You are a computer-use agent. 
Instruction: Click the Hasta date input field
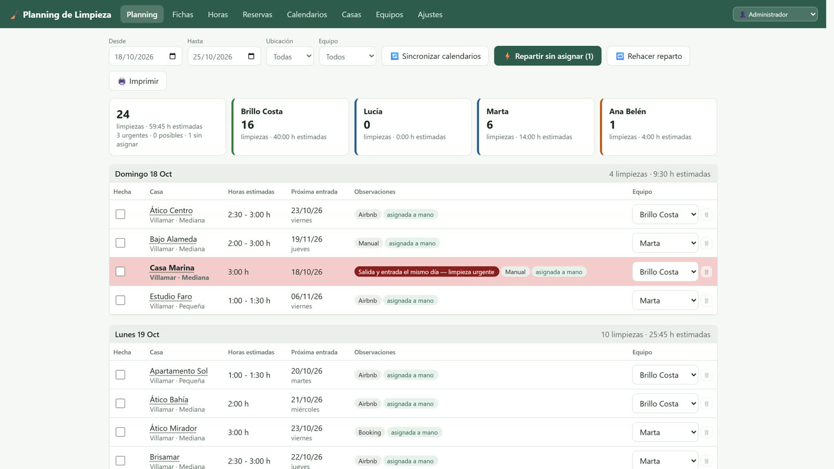coord(224,57)
